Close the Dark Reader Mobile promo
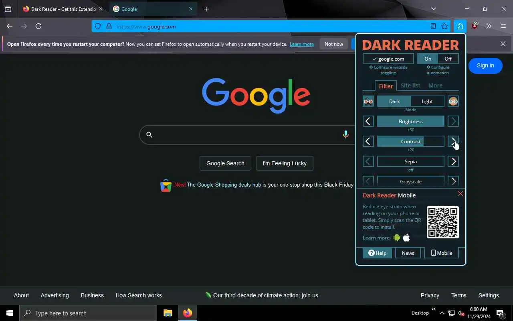 coord(460,194)
